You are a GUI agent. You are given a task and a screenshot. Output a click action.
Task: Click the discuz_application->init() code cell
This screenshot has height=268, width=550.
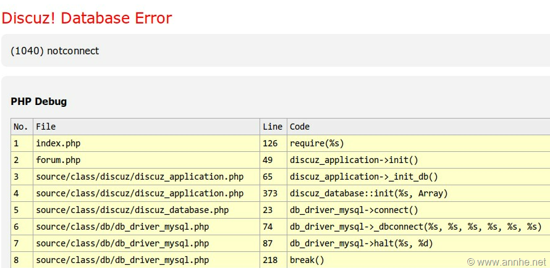coord(354,160)
